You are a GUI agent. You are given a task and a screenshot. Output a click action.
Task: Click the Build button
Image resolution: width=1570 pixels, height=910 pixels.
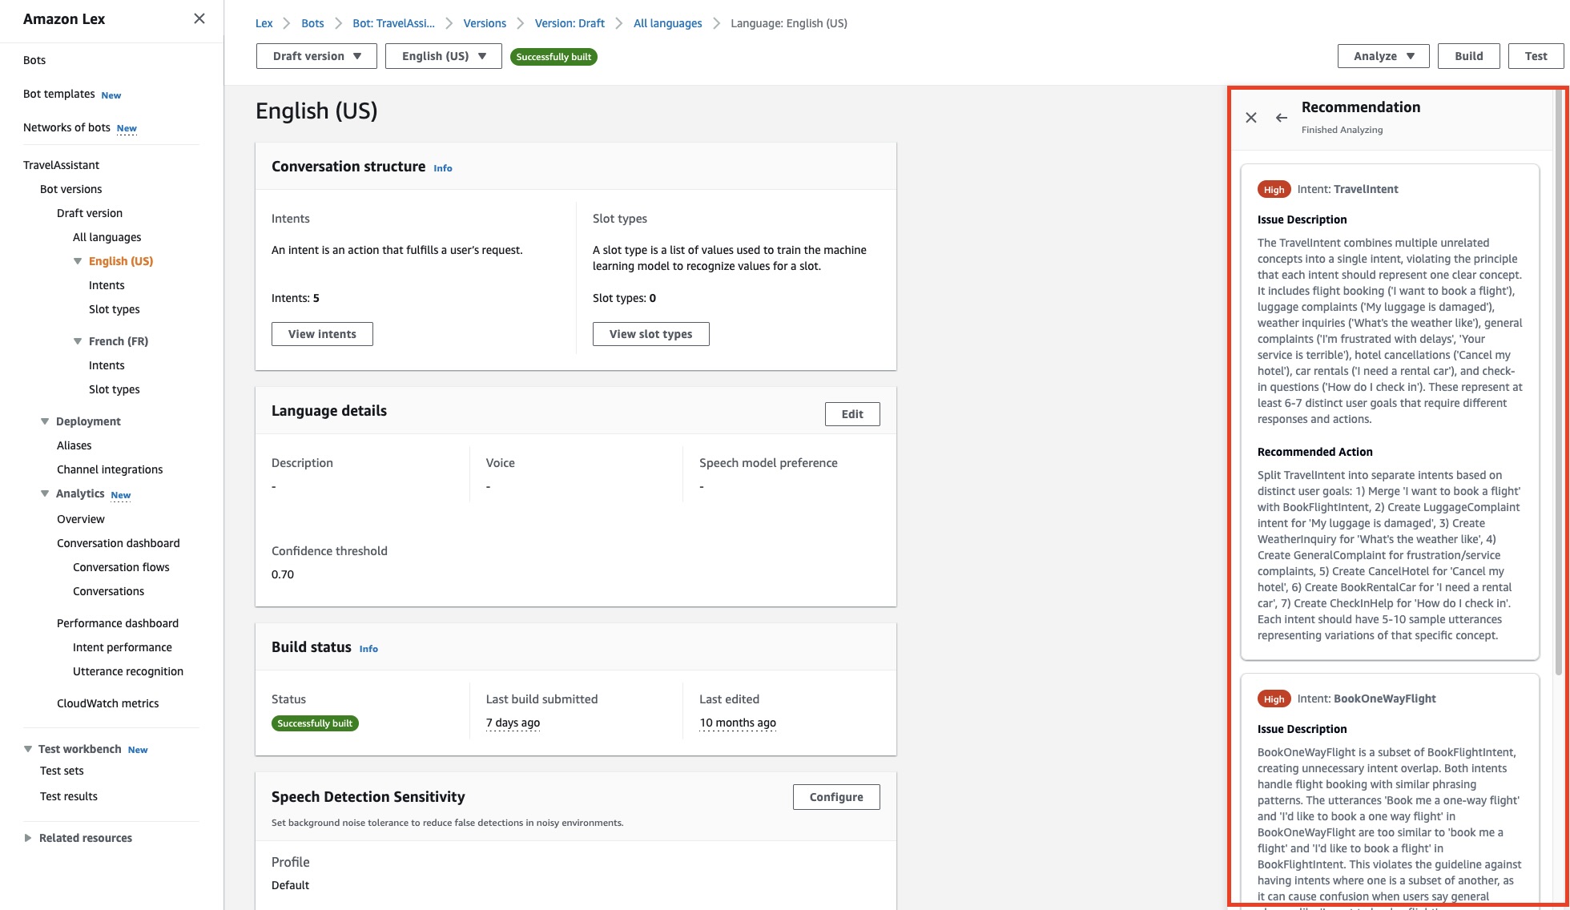point(1468,56)
